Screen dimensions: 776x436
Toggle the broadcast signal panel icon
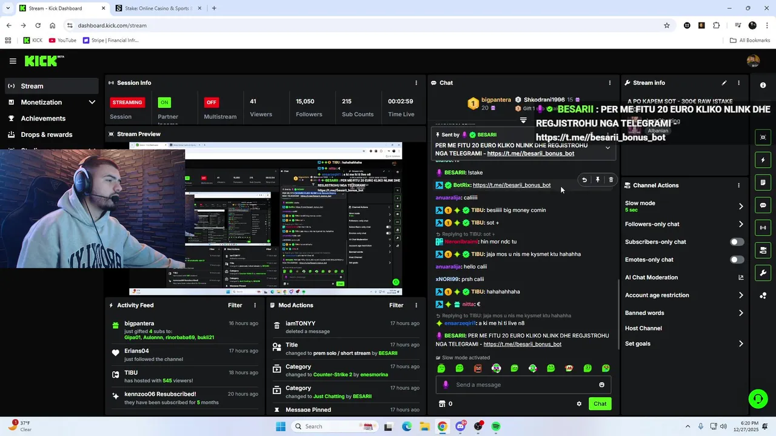pyautogui.click(x=763, y=228)
